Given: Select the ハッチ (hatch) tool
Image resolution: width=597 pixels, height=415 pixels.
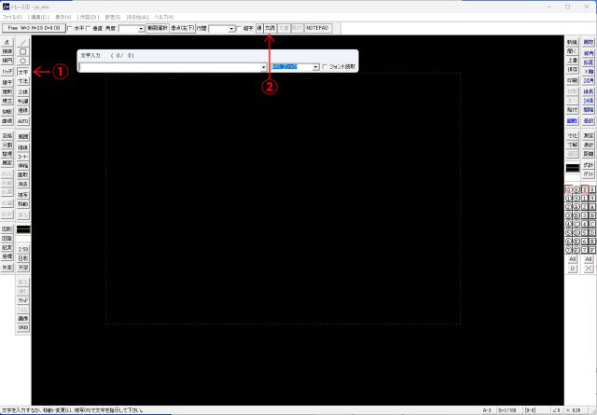Looking at the screenshot, I should pos(7,72).
